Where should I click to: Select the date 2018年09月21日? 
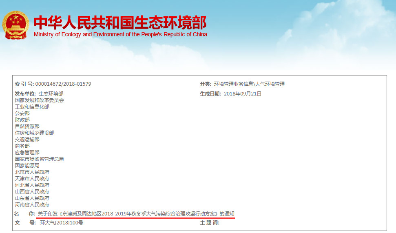[x=242, y=94]
